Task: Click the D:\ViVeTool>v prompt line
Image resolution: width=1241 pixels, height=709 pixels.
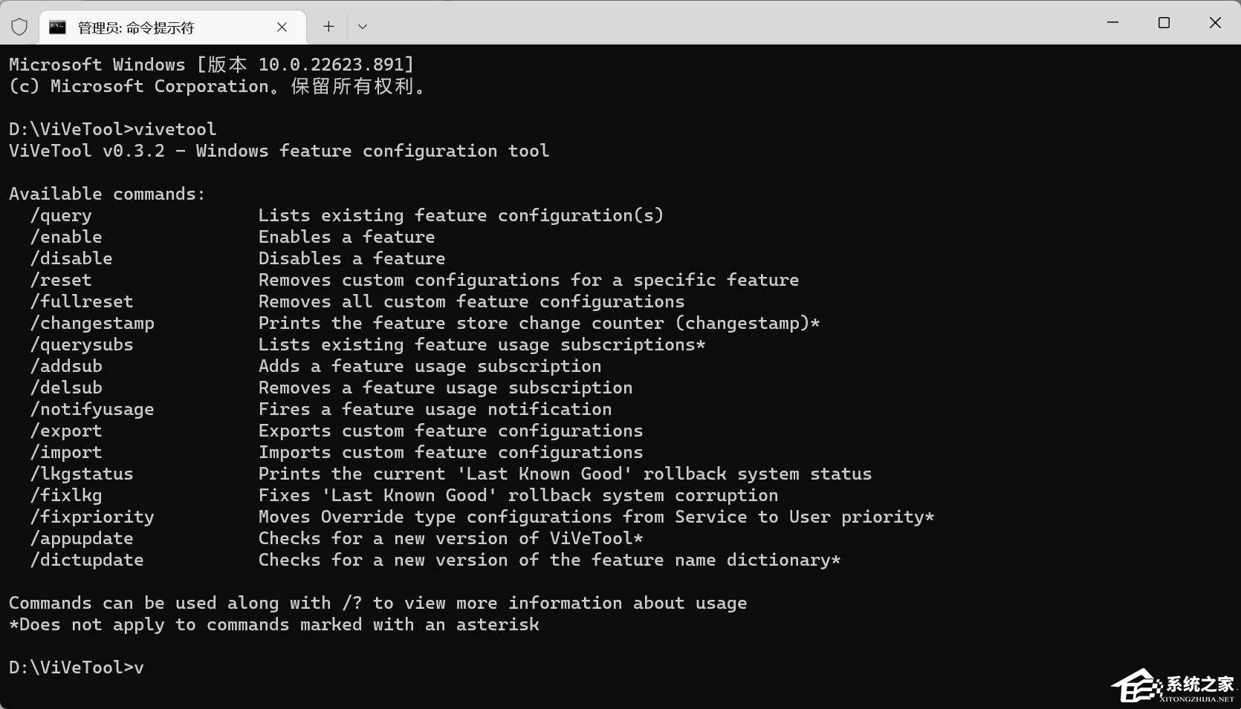Action: pyautogui.click(x=77, y=667)
